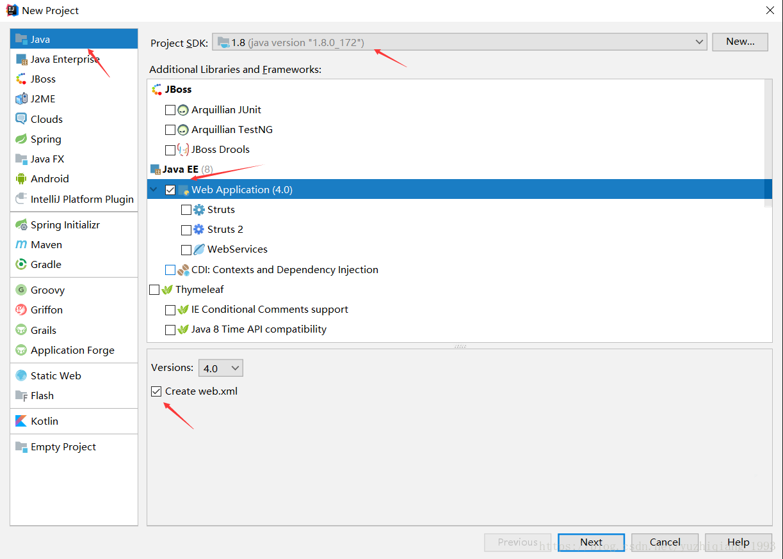Select the Java folder icon in sidebar
The image size is (783, 559).
[x=21, y=39]
